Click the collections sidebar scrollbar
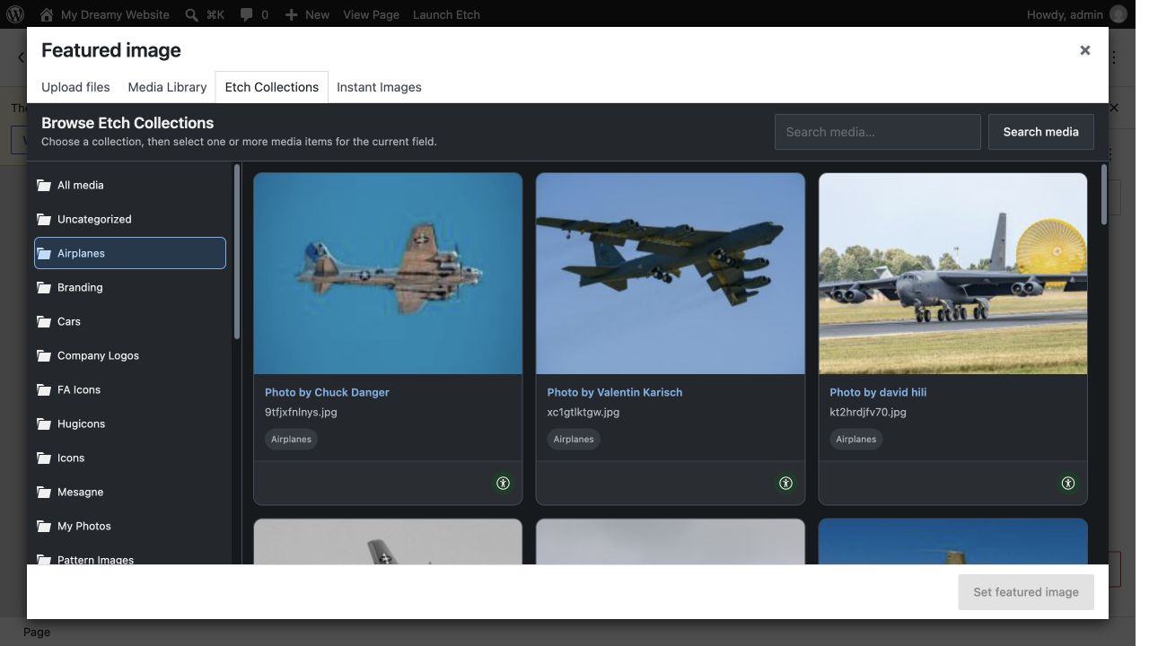 pyautogui.click(x=237, y=251)
